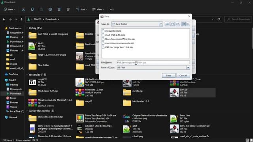Viewport: 253px width, 142px height.
Task: Go forward with the Explorer forward arrow
Action: pos(10,19)
